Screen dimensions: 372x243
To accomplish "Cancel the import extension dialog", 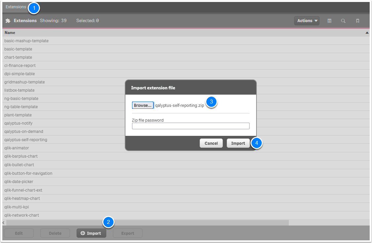I will [x=211, y=143].
